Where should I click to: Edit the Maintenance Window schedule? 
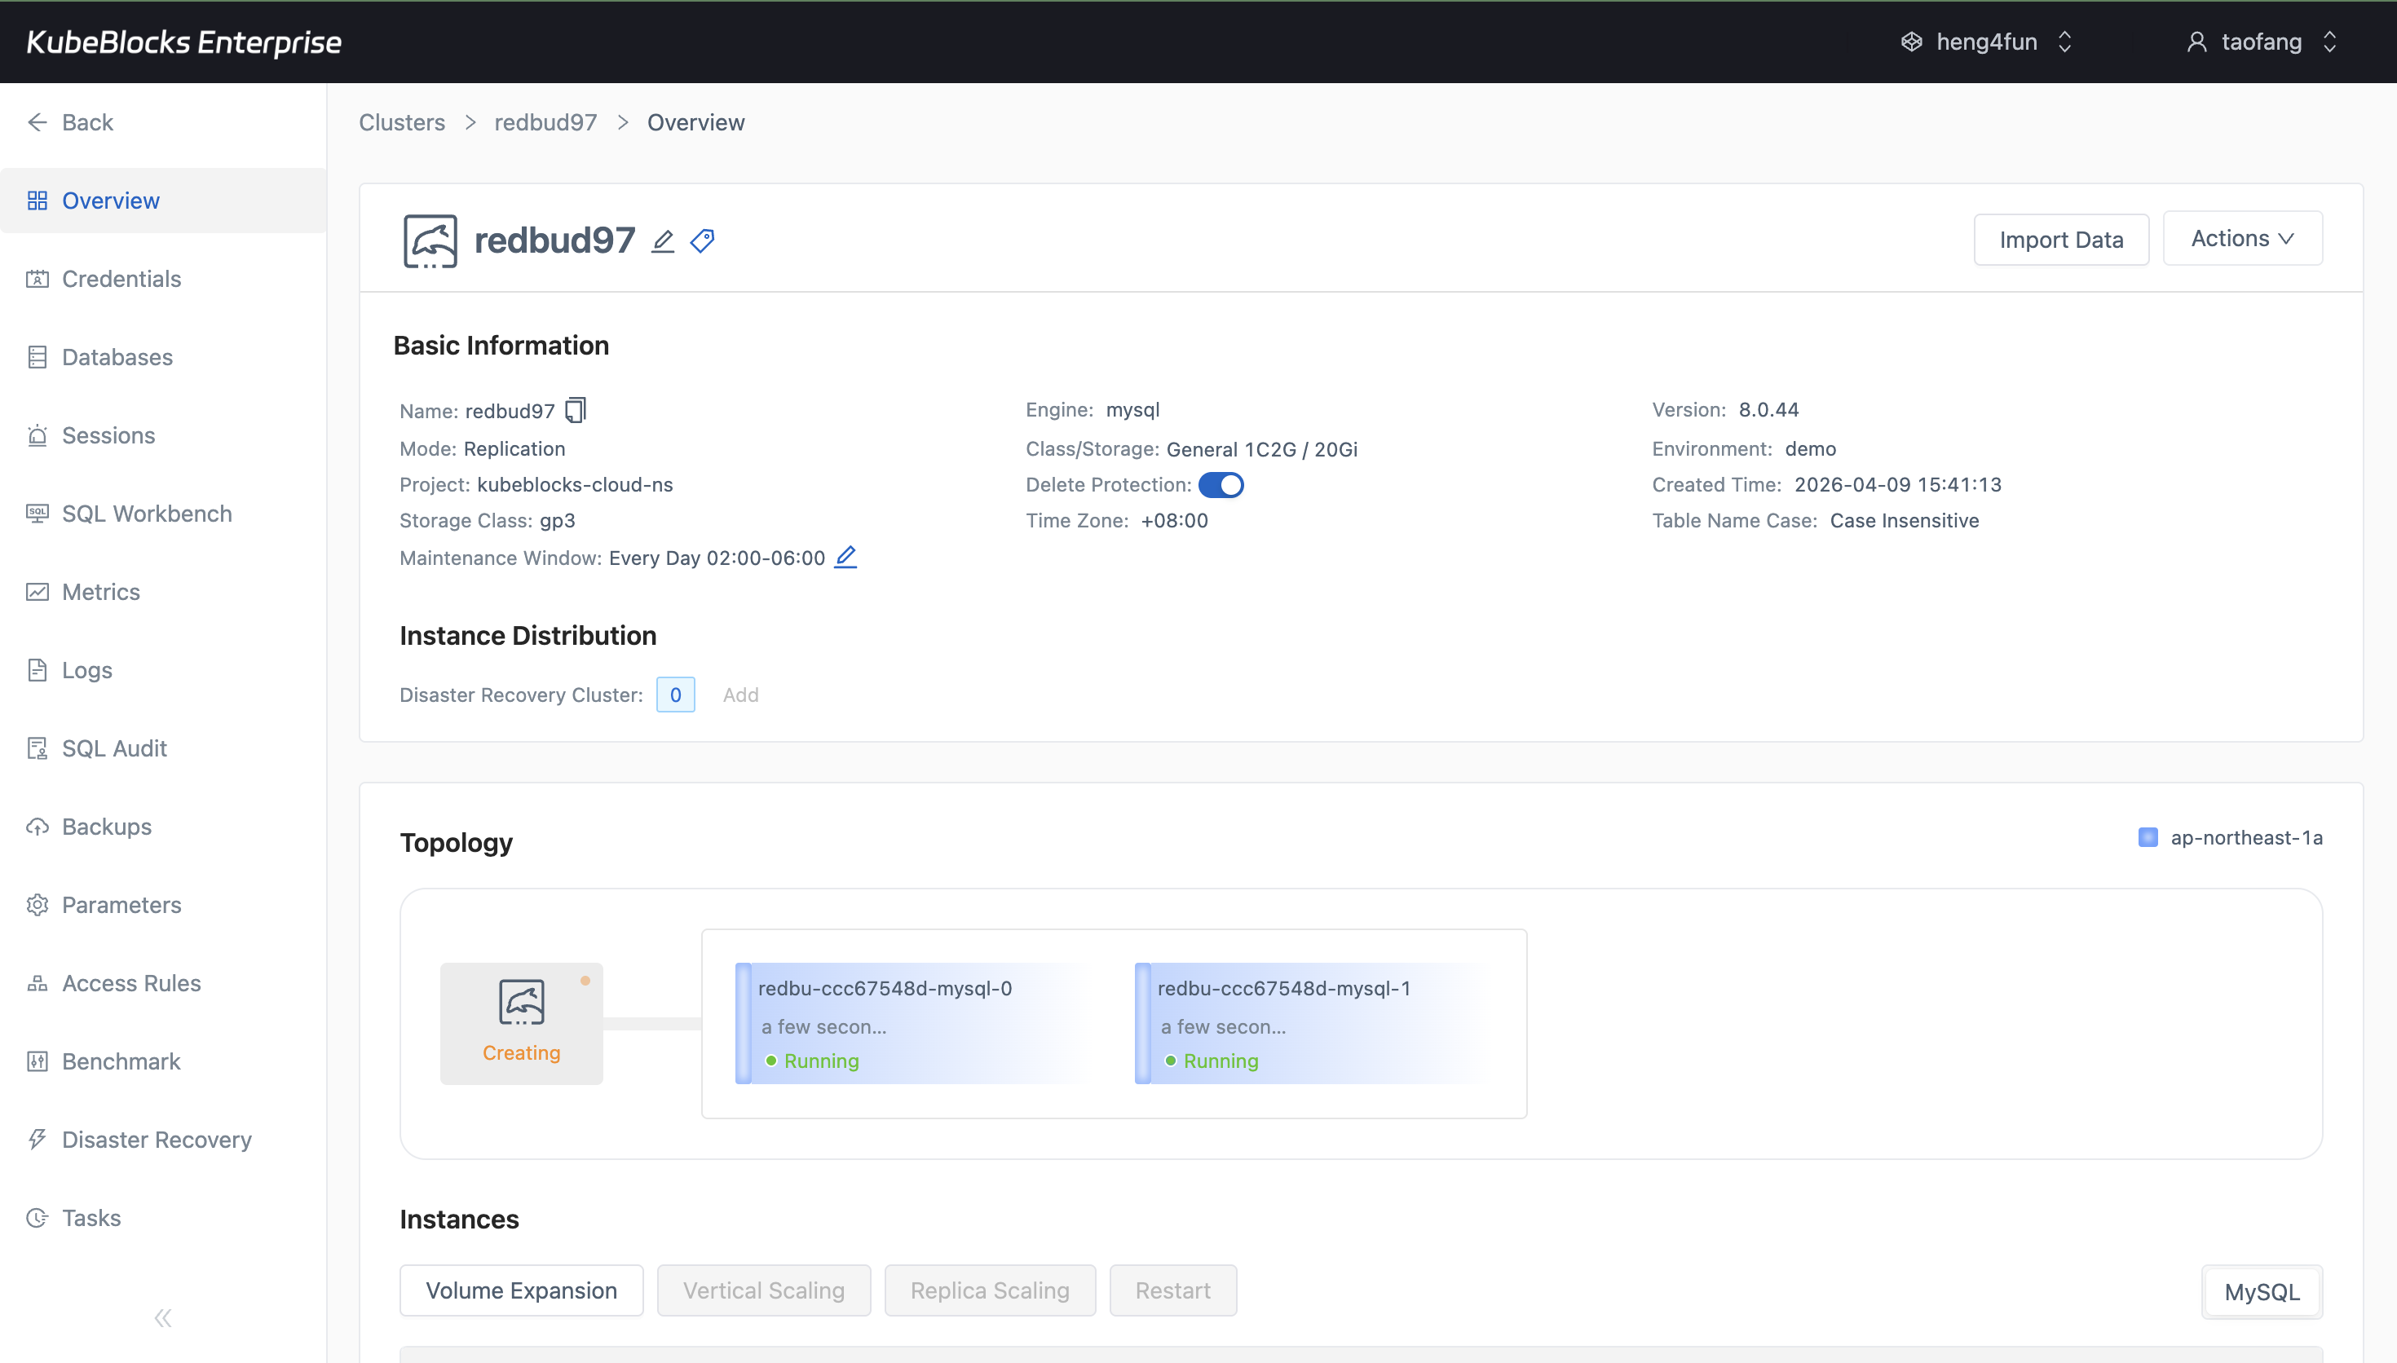click(x=845, y=557)
